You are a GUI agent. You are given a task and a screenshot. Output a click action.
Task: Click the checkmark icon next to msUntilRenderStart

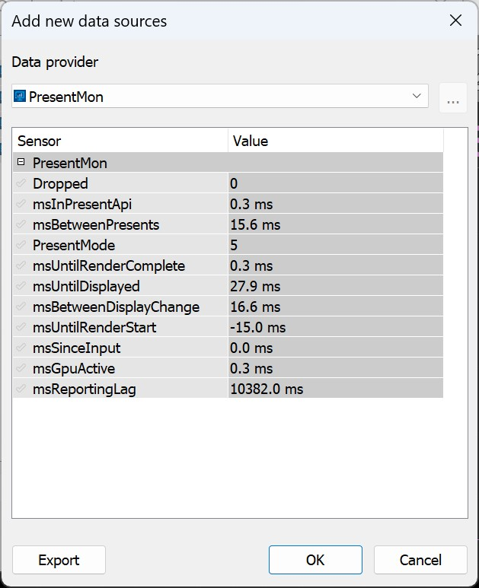(x=21, y=327)
